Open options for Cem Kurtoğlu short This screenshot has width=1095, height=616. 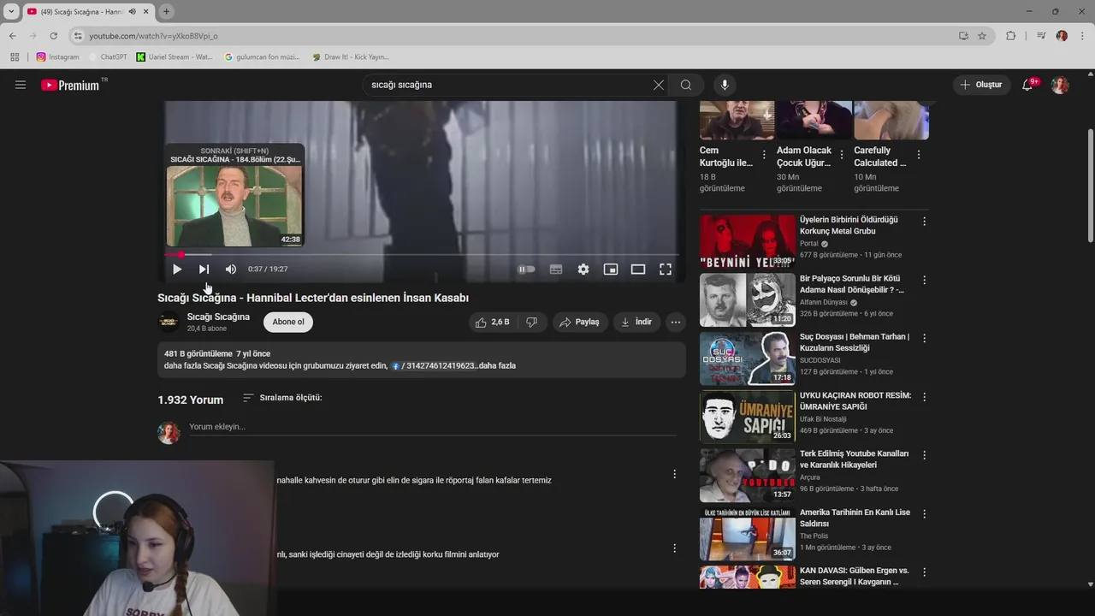tap(764, 155)
